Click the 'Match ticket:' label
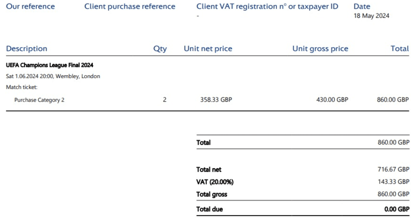 pyautogui.click(x=22, y=87)
